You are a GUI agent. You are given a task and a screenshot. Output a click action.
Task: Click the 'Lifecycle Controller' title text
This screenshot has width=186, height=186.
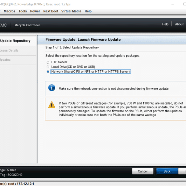pos(27,25)
